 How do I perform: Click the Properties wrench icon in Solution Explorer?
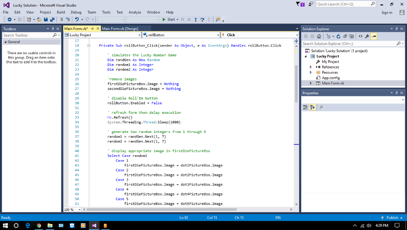click(x=367, y=36)
